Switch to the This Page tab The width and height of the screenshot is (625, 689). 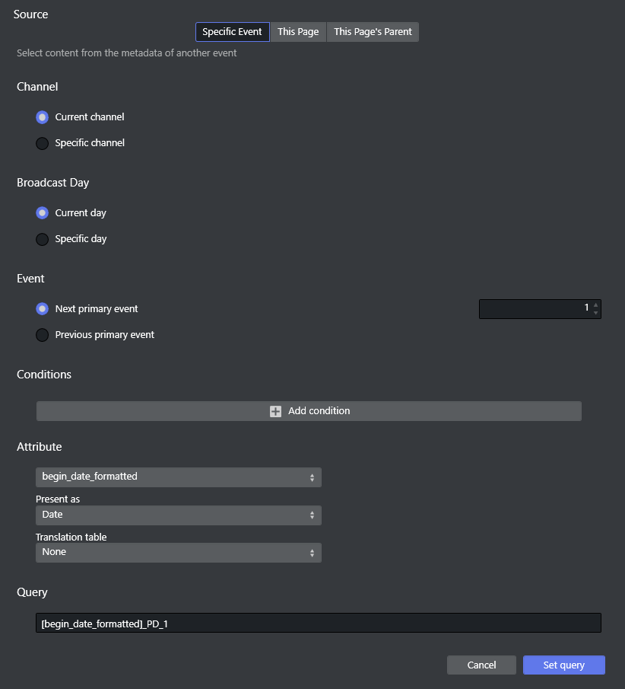tap(298, 32)
